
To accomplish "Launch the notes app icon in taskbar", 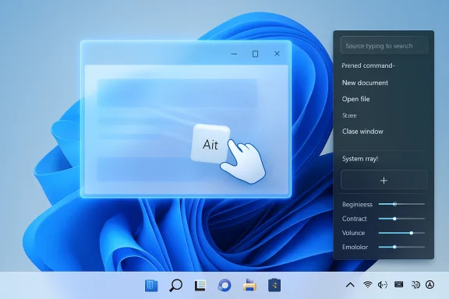I will pyautogui.click(x=200, y=286).
